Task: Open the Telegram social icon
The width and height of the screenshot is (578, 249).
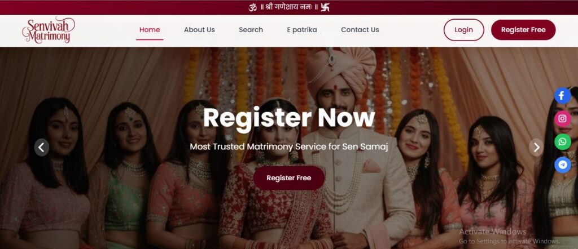Action: point(563,164)
